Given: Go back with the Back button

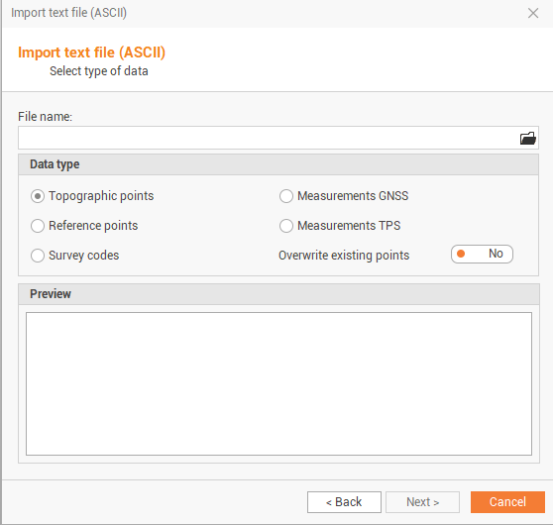Looking at the screenshot, I should point(344,502).
